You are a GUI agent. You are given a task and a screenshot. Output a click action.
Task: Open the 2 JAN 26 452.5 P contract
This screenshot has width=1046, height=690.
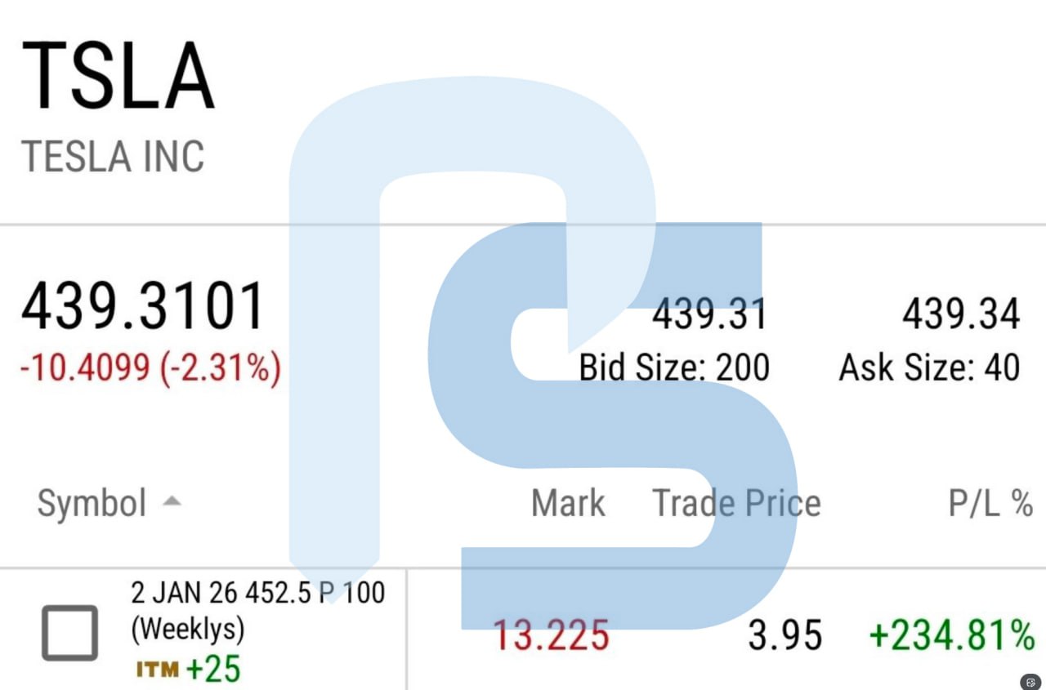[x=257, y=593]
